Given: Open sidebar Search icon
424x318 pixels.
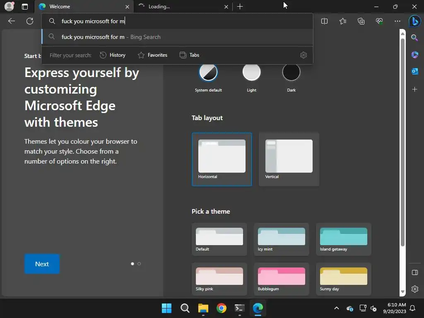Looking at the screenshot, I should [x=414, y=38].
